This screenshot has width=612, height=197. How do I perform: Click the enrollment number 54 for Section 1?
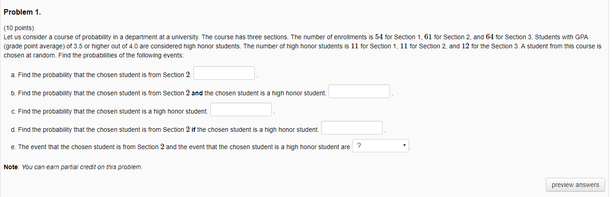tap(379, 36)
